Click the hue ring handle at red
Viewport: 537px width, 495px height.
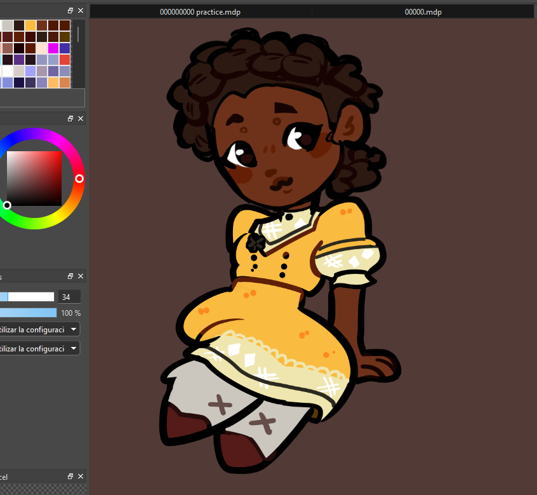click(x=79, y=179)
